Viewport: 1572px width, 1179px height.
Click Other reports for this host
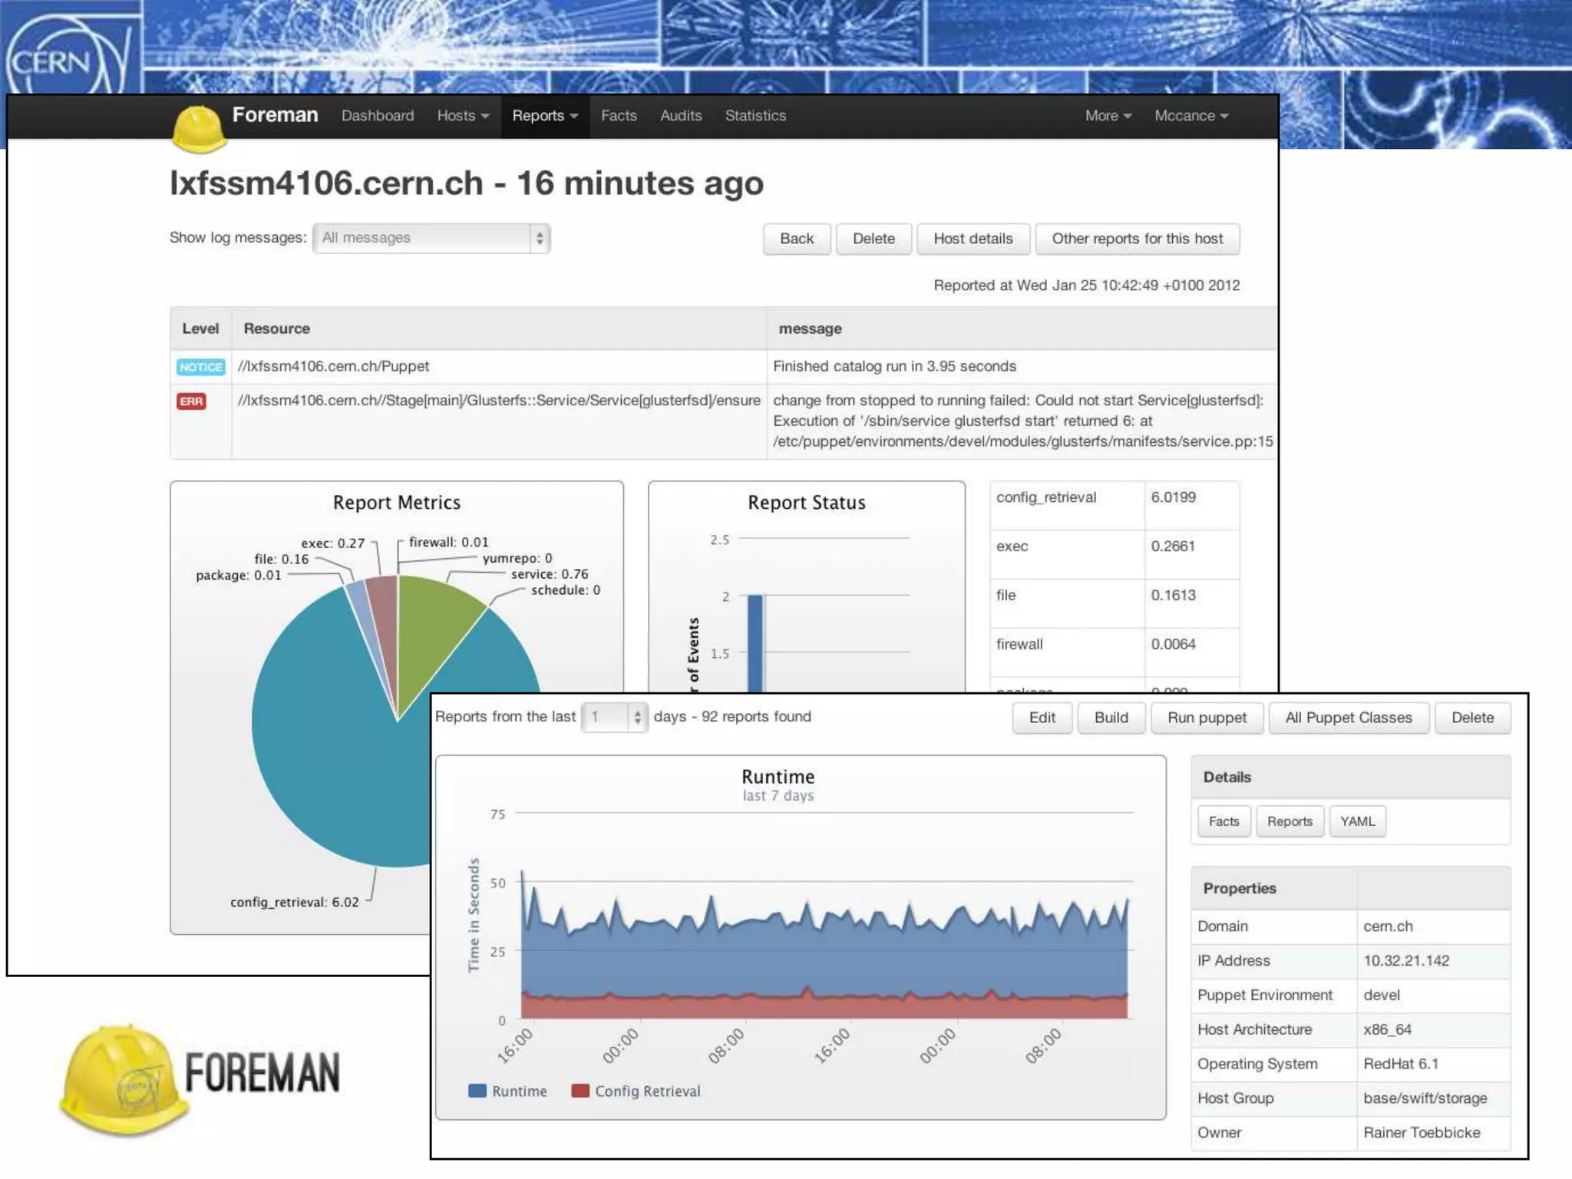pyautogui.click(x=1137, y=239)
